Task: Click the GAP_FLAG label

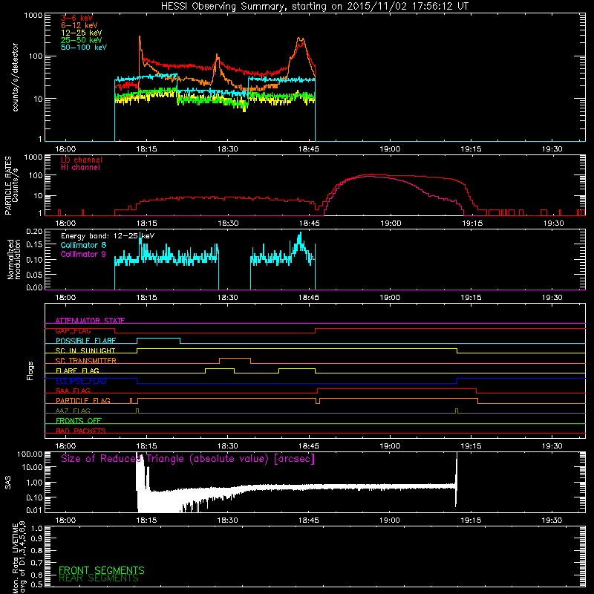Action: 73,330
